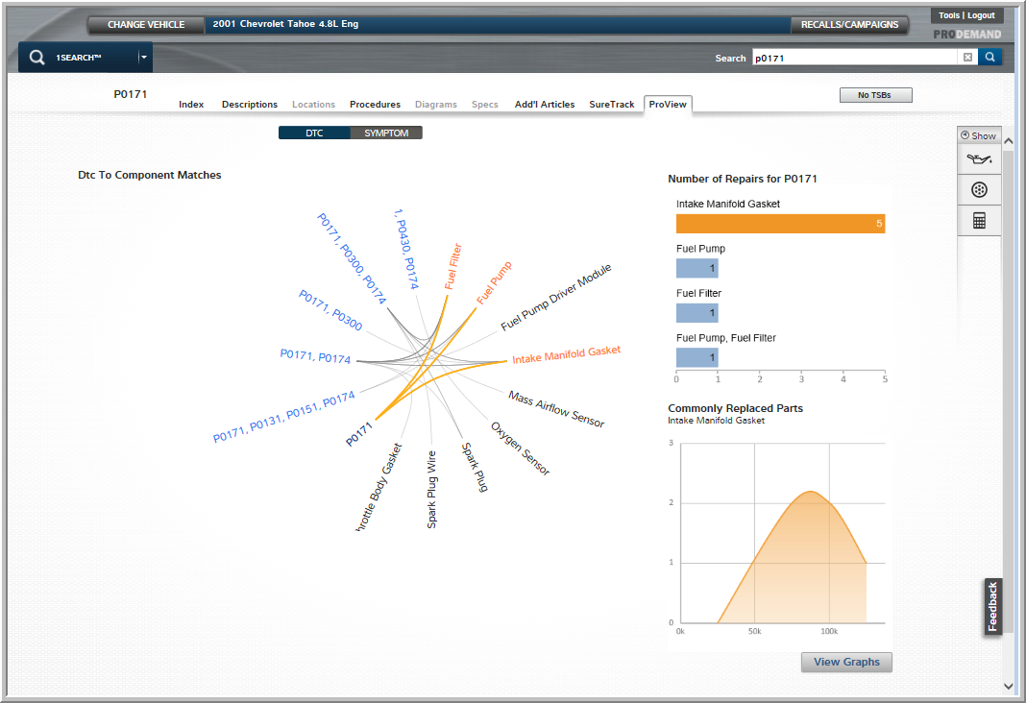Image resolution: width=1026 pixels, height=703 pixels.
Task: Click the orange Intake Manifold Gasket bar
Action: click(781, 224)
